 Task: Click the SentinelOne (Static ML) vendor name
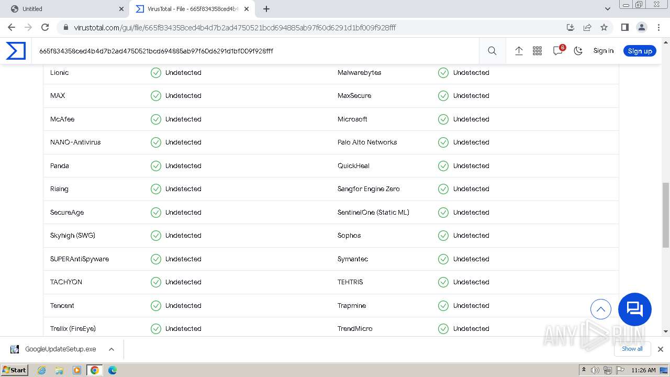pos(373,213)
